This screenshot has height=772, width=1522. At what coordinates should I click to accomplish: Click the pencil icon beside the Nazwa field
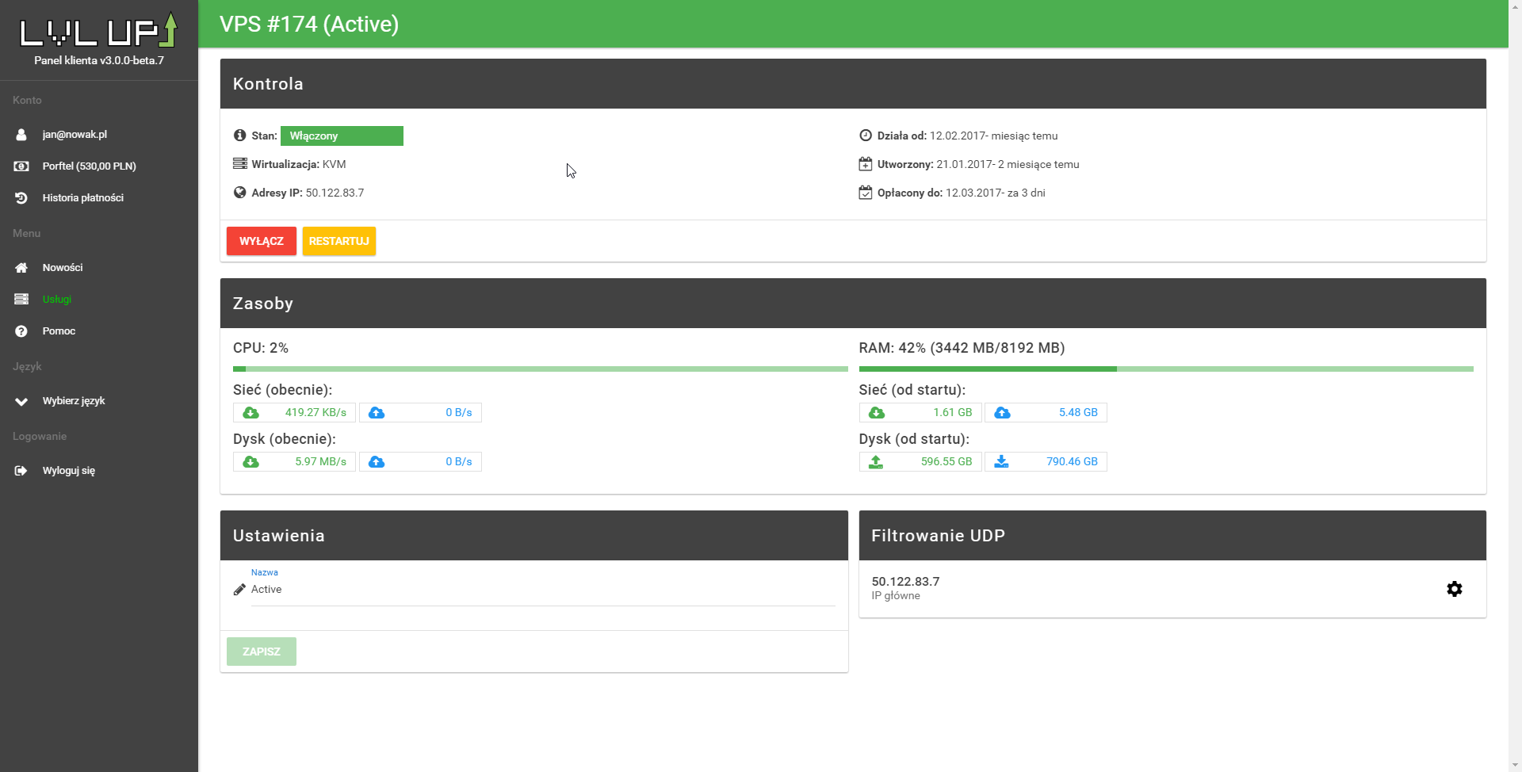(x=239, y=590)
